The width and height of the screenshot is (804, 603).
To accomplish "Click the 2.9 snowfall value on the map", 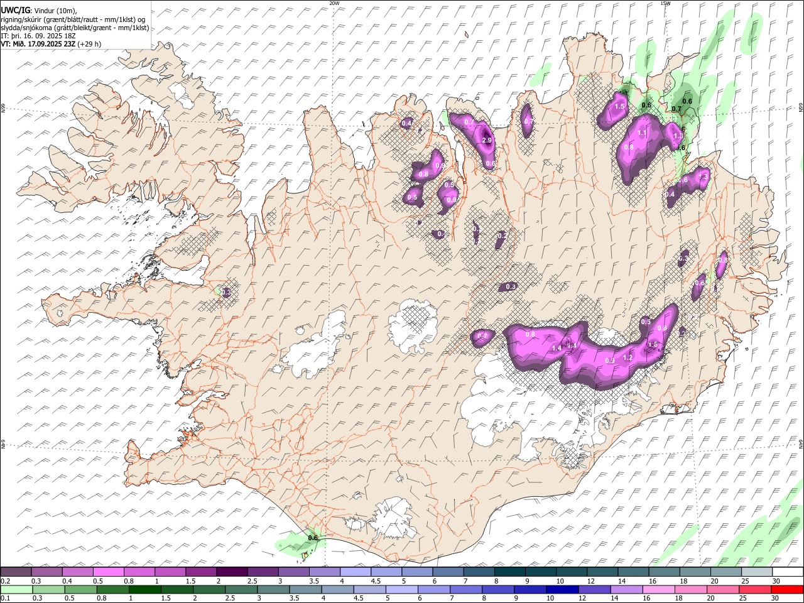I will pyautogui.click(x=487, y=141).
